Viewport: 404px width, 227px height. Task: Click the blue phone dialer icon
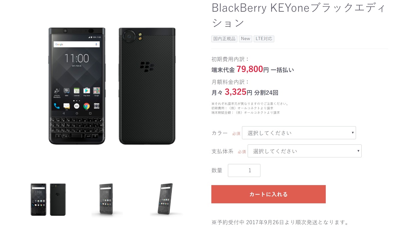[x=57, y=106]
